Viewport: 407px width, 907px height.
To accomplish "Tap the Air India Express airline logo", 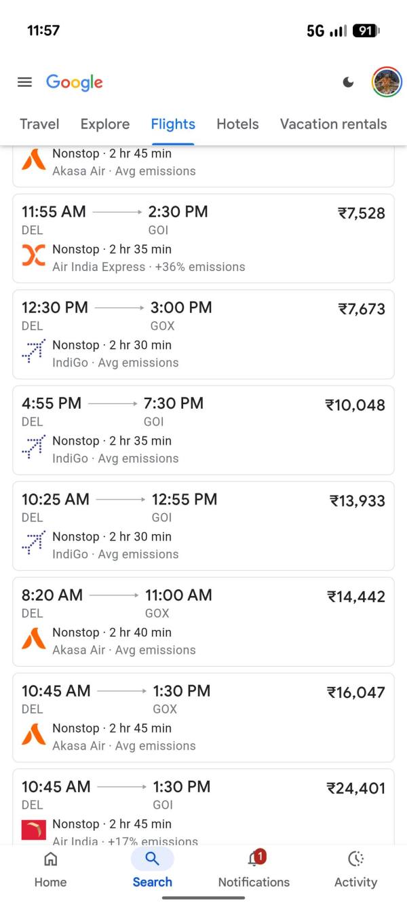I will point(34,257).
